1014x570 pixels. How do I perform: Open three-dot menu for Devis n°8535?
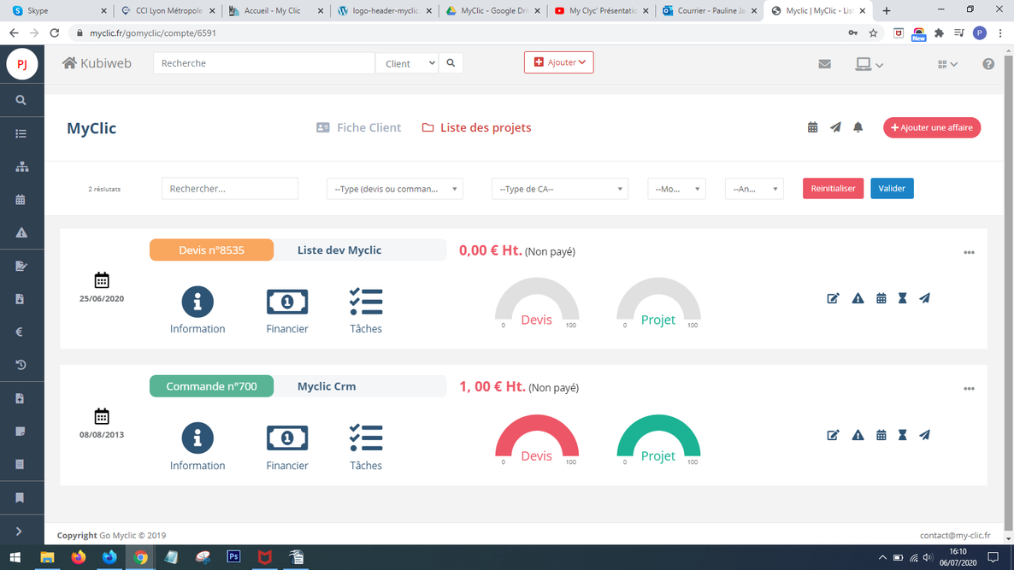(969, 253)
